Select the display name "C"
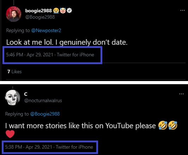 coord(26,94)
